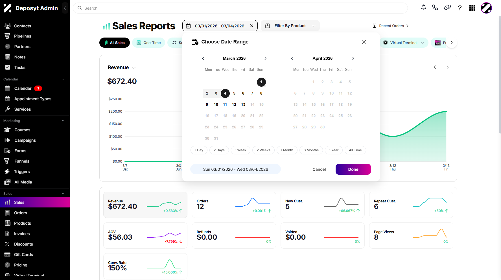Open the help question mark icon
501x280 pixels.
click(460, 8)
